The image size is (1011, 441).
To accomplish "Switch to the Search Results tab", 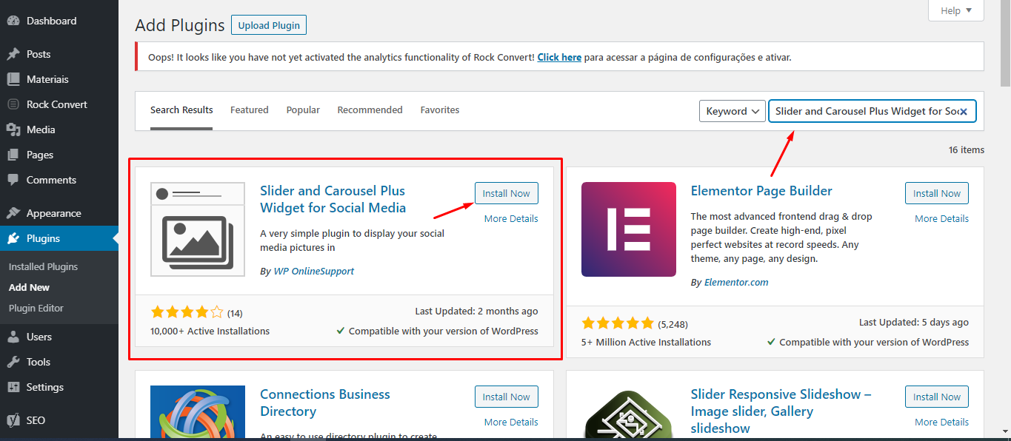I will click(x=181, y=110).
